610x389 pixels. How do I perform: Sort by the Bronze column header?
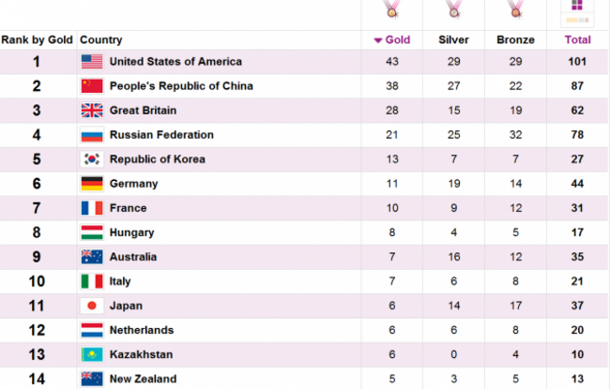(513, 40)
